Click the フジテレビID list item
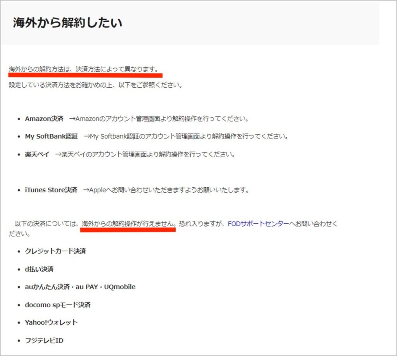This screenshot has width=397, height=356. tap(44, 340)
